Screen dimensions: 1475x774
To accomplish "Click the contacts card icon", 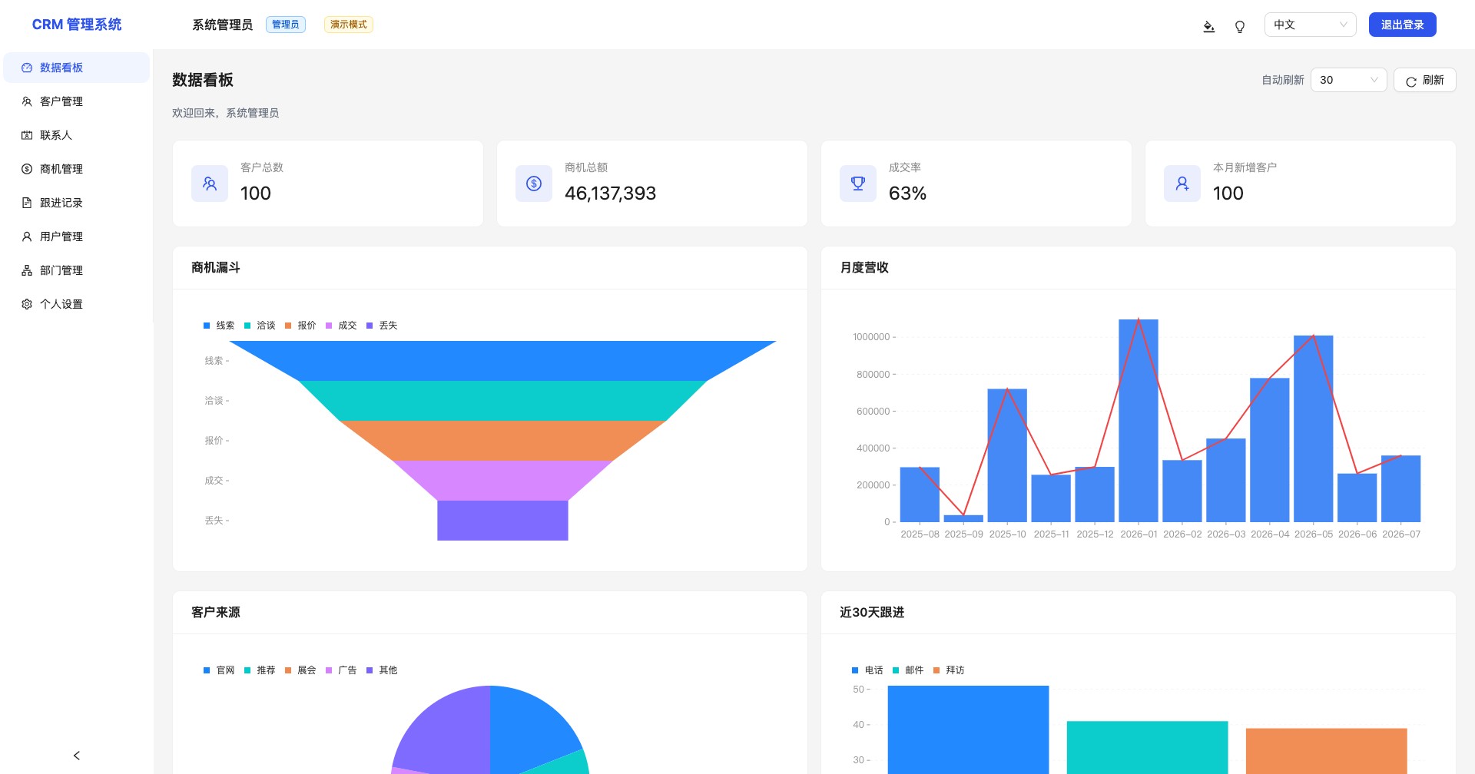I will pos(27,135).
